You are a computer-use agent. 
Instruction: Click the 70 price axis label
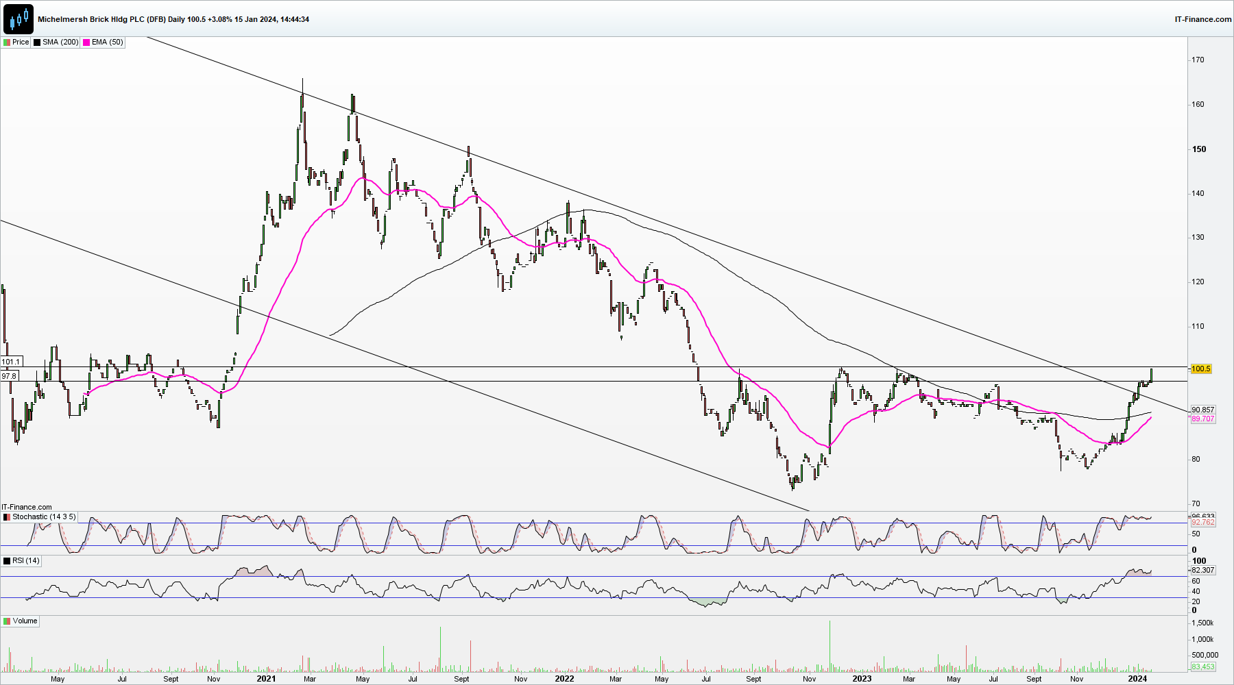point(1196,503)
